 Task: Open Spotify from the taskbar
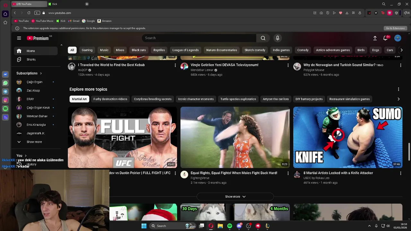point(230,226)
